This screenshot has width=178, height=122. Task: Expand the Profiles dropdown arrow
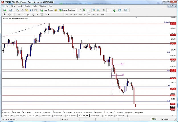(13, 10)
